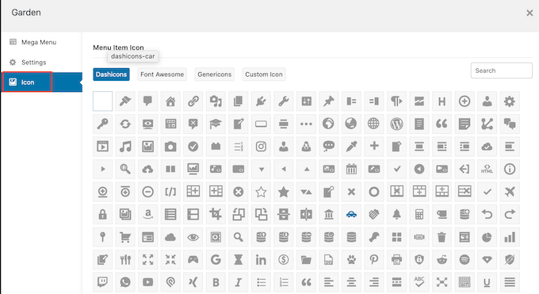The image size is (539, 294).
Task: Pick the calendar dashicon
Action: tap(351, 169)
